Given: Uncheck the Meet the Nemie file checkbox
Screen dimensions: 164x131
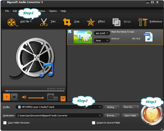Looking at the screenshot, I should [x=70, y=32].
